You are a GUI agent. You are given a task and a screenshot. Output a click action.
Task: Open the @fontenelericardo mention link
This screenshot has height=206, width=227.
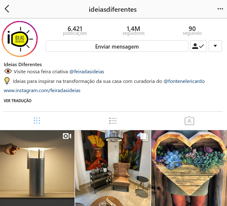point(184,81)
